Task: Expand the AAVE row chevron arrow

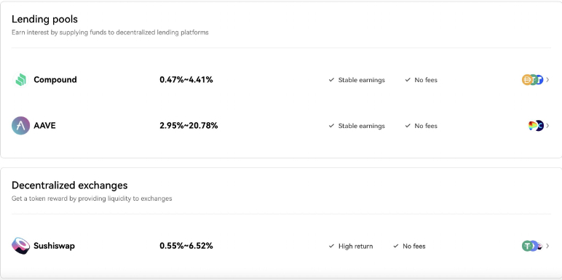Action: click(547, 126)
